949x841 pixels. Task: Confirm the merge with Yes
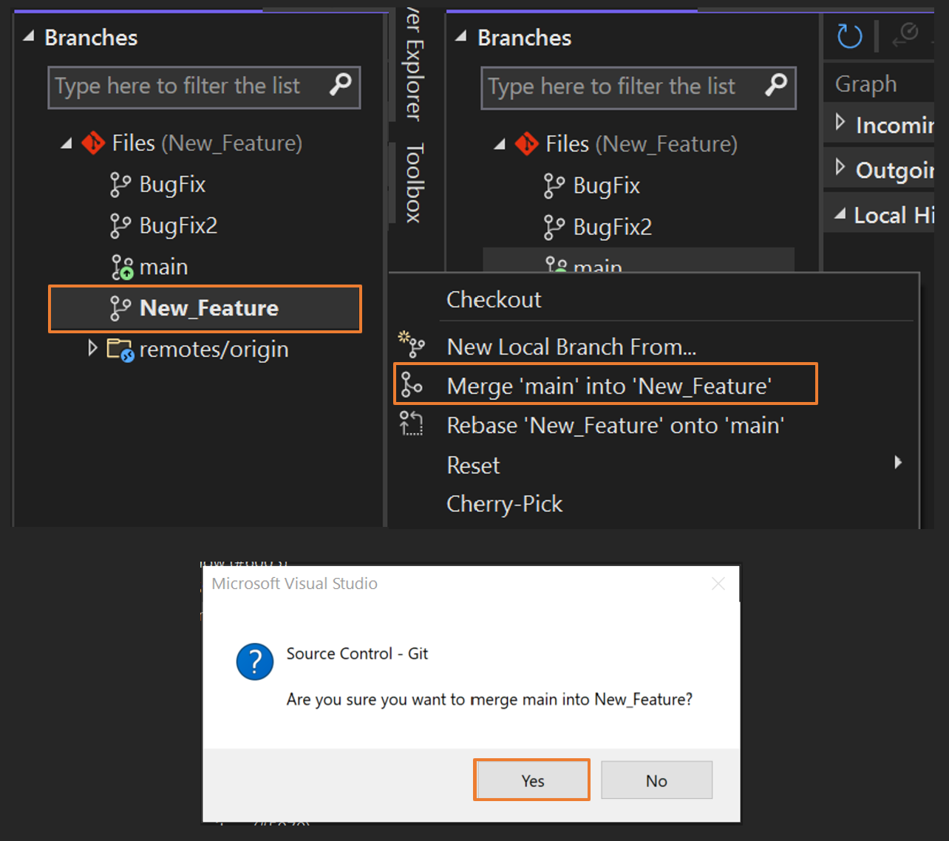click(x=531, y=780)
